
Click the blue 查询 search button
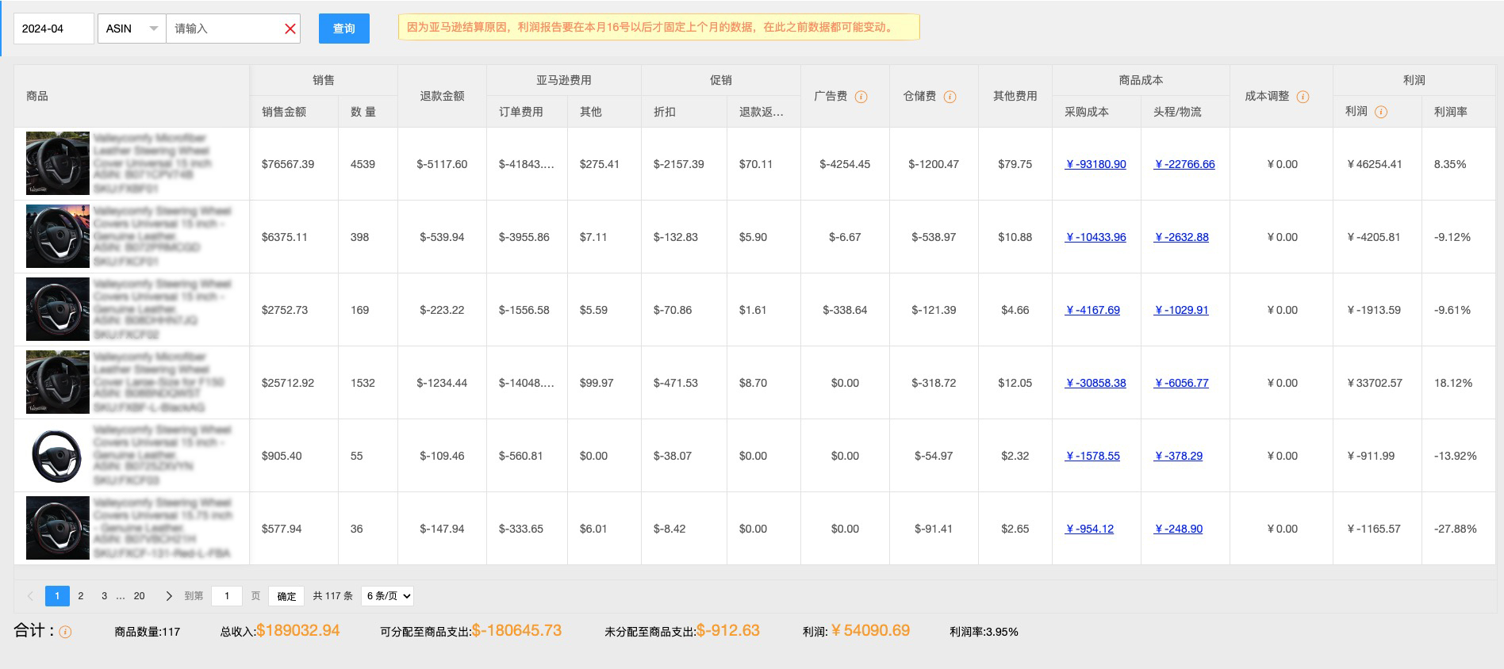[343, 29]
